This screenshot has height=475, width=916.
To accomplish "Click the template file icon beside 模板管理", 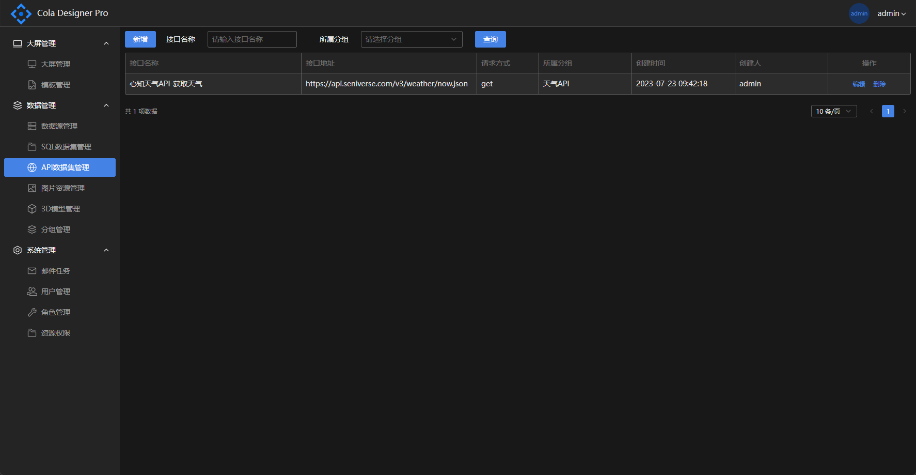I will tap(32, 85).
